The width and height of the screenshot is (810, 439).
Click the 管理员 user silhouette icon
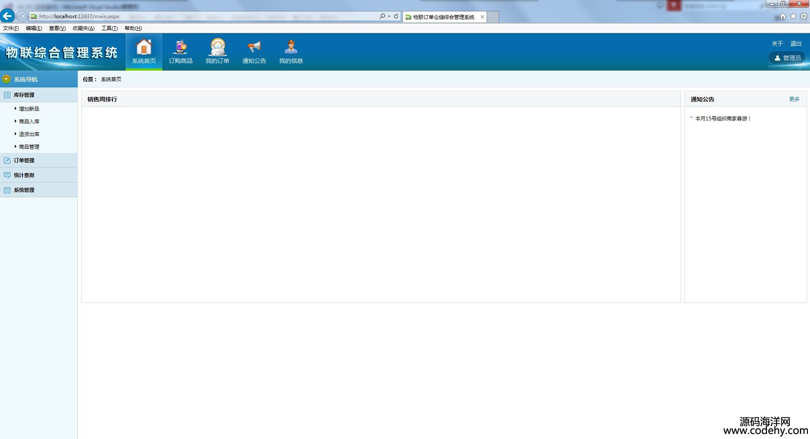pos(777,58)
